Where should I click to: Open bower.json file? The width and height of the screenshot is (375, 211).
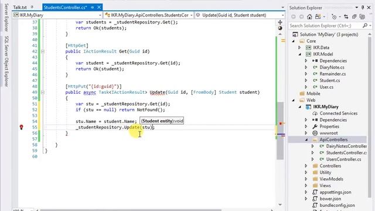coord(330,199)
